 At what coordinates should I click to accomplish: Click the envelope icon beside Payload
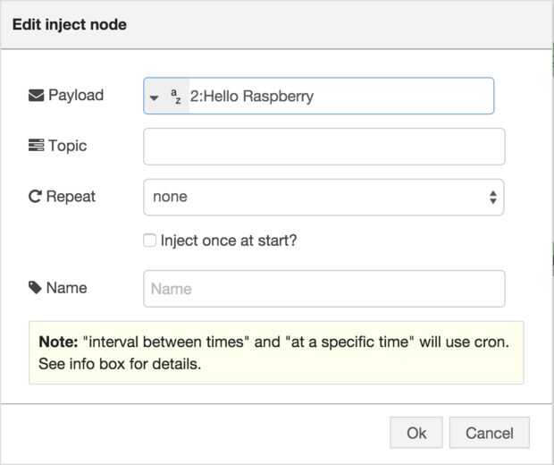coord(36,96)
